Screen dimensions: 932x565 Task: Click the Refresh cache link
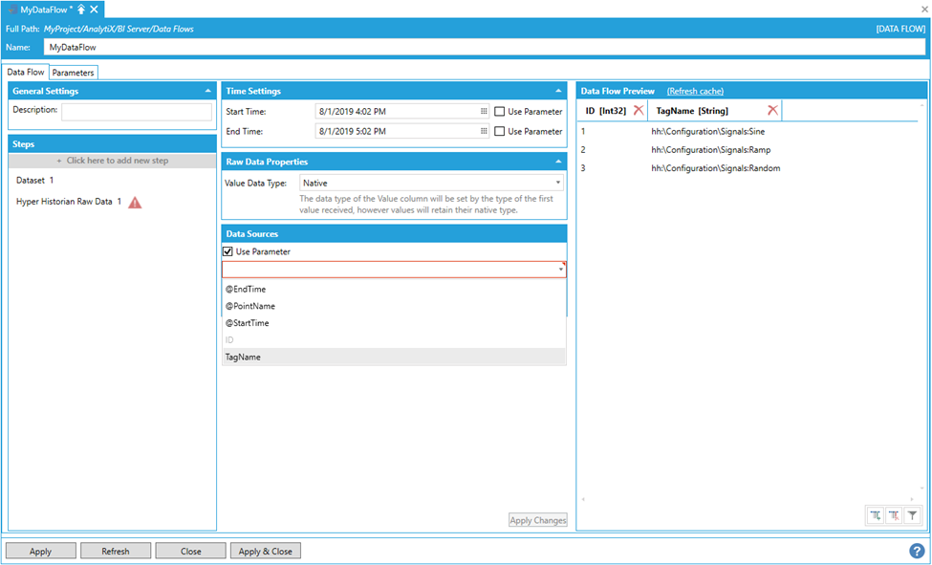(x=695, y=91)
